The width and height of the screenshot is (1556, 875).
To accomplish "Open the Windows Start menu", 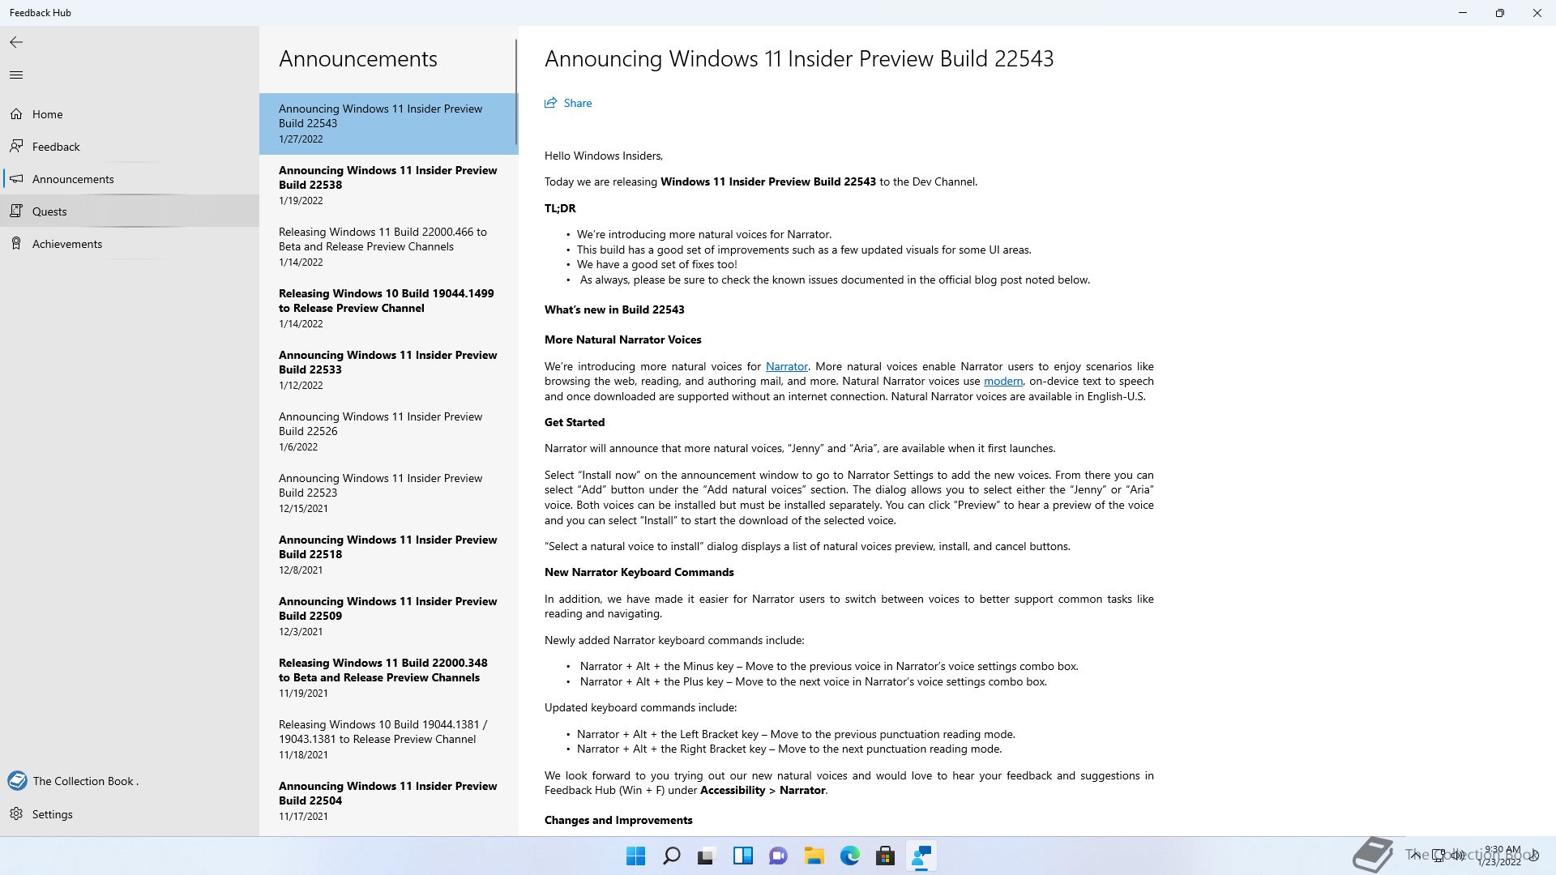I will [636, 856].
